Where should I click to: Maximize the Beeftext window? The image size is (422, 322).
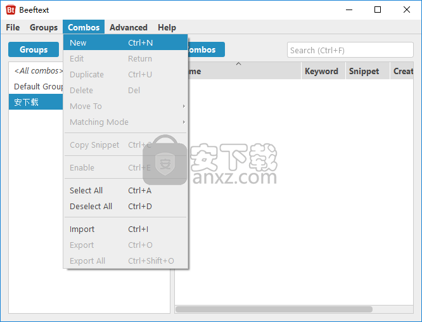[x=378, y=10]
